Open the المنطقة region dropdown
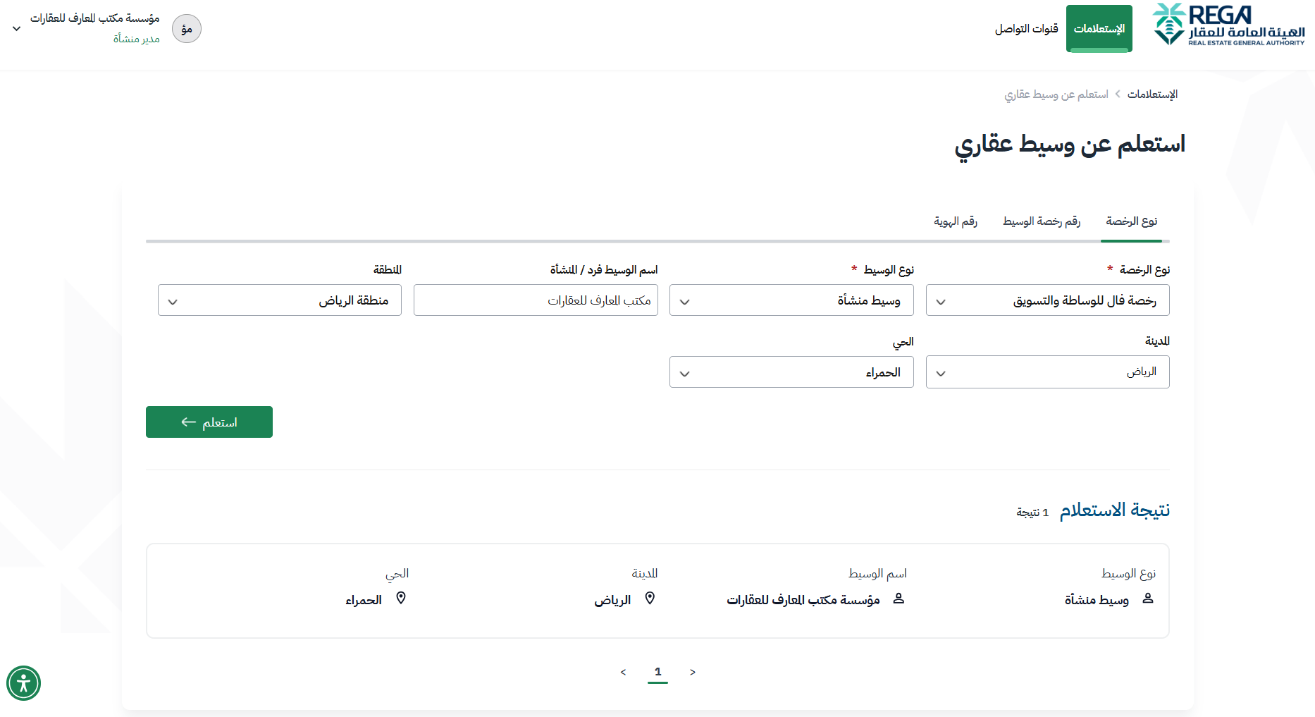The image size is (1315, 717). 280,300
